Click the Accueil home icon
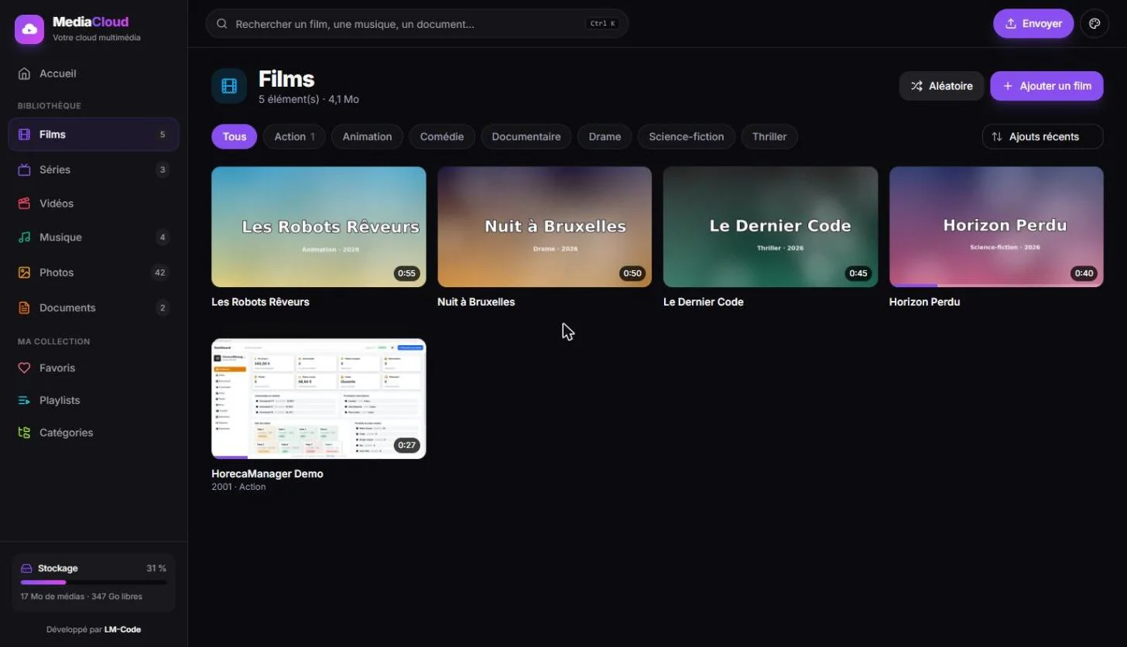The width and height of the screenshot is (1127, 647). coord(25,74)
